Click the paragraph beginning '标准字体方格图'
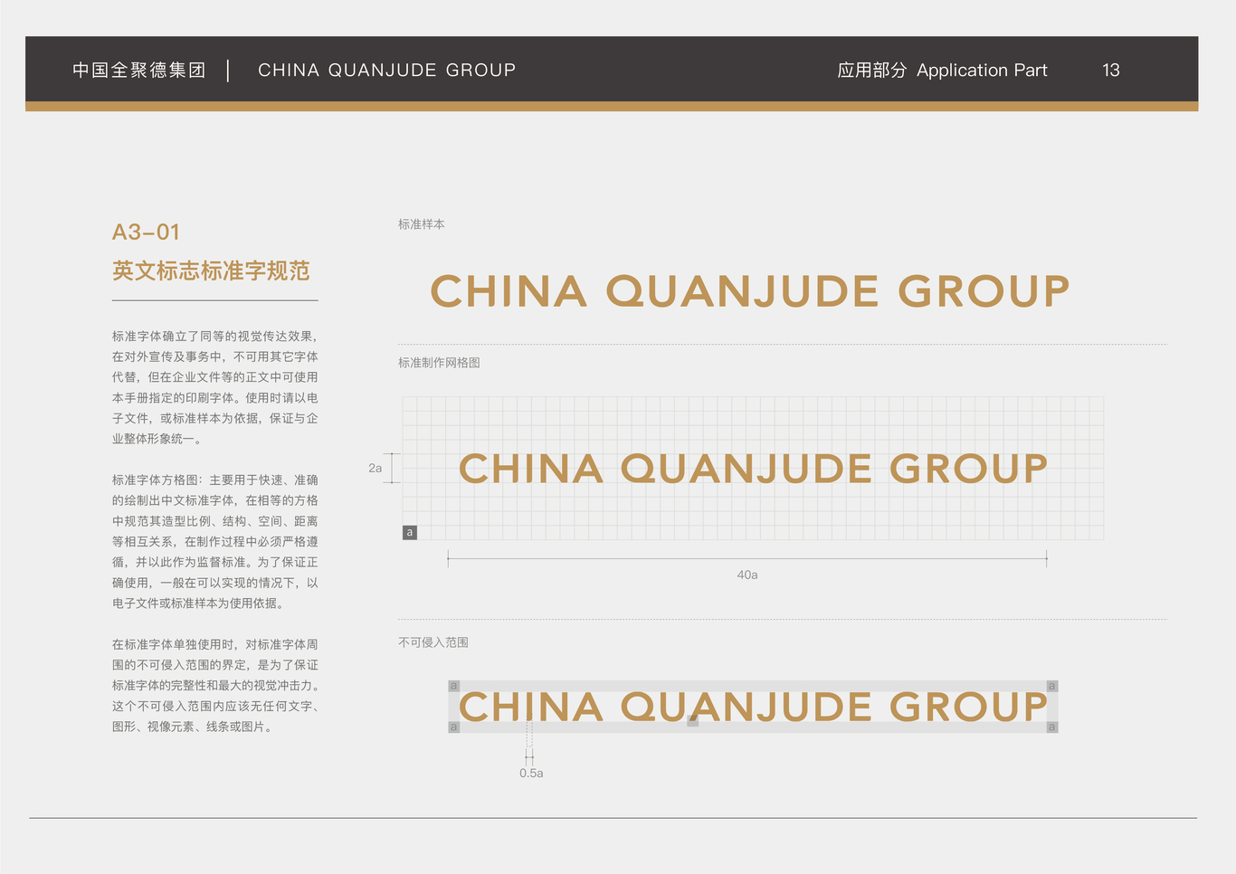This screenshot has width=1236, height=874. 215,541
